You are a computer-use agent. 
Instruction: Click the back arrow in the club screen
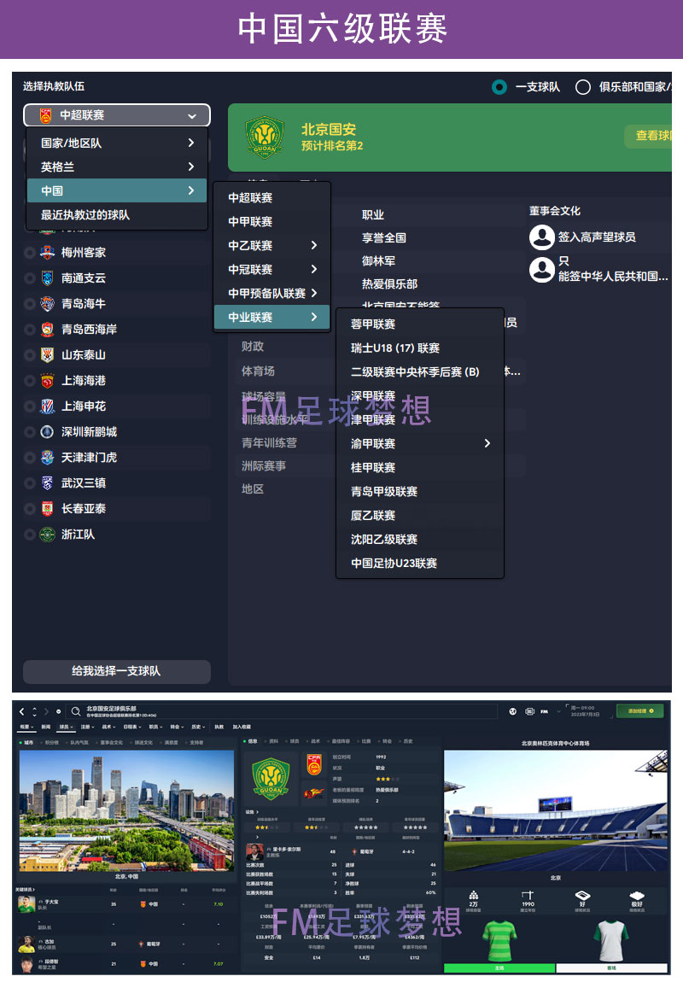click(22, 711)
